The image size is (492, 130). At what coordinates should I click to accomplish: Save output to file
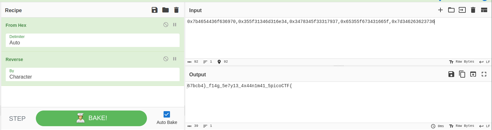(x=451, y=74)
